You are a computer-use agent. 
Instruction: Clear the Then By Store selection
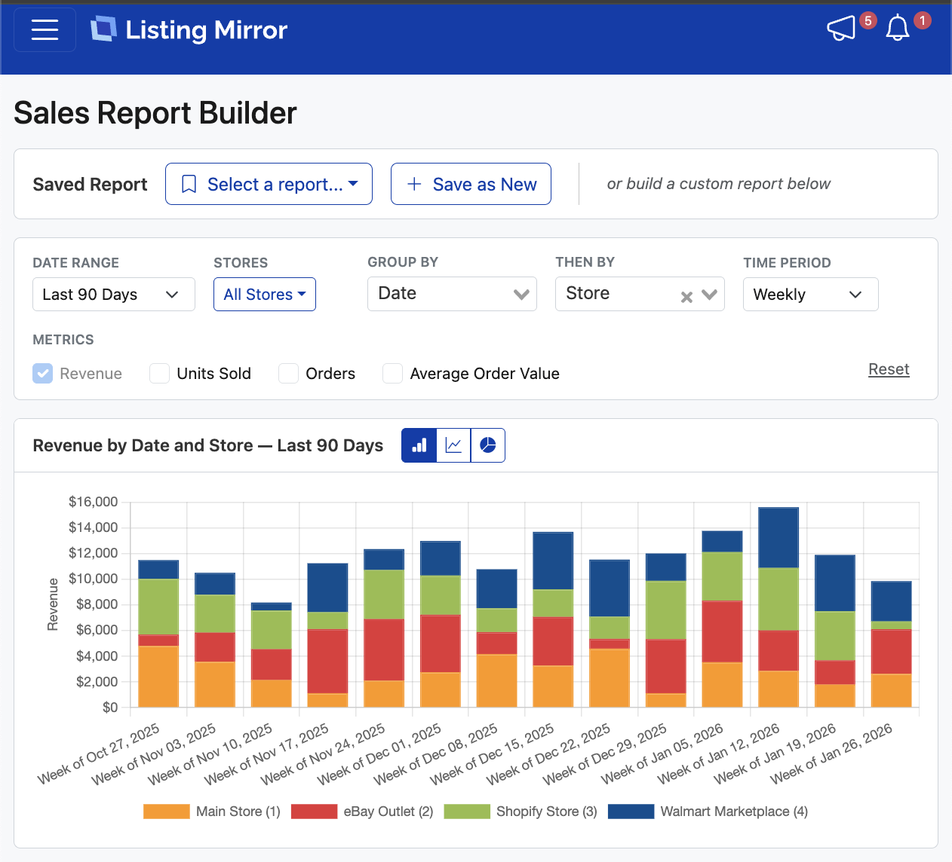[686, 296]
